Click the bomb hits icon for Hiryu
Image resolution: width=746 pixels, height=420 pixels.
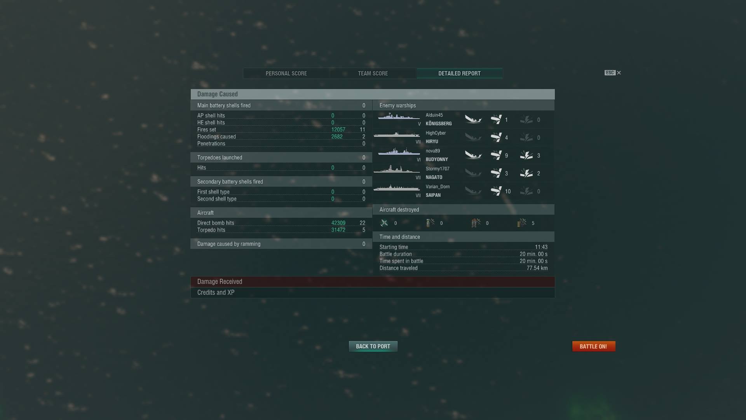coord(496,137)
